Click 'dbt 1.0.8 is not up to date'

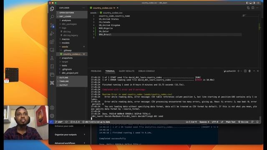tap(96, 122)
